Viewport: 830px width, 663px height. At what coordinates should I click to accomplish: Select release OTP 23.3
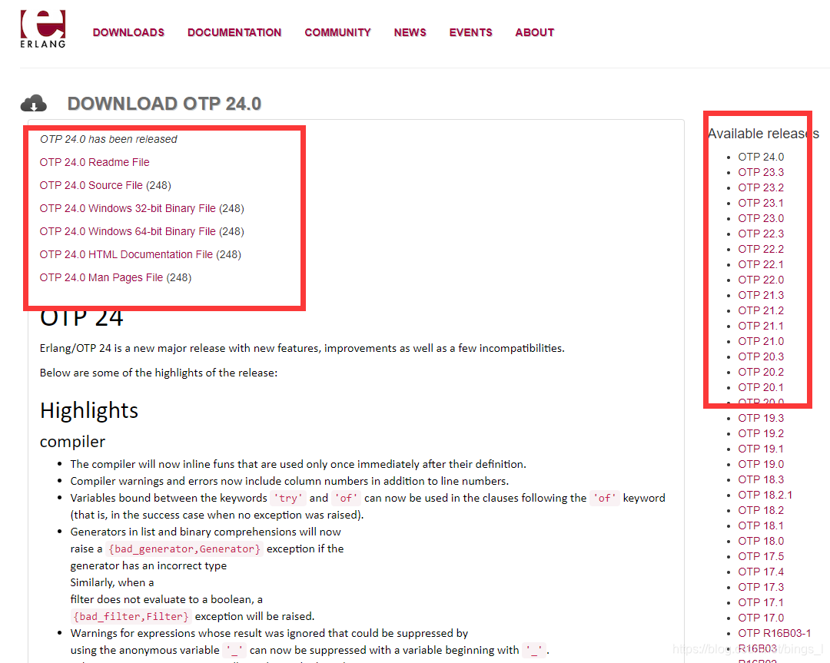point(761,173)
